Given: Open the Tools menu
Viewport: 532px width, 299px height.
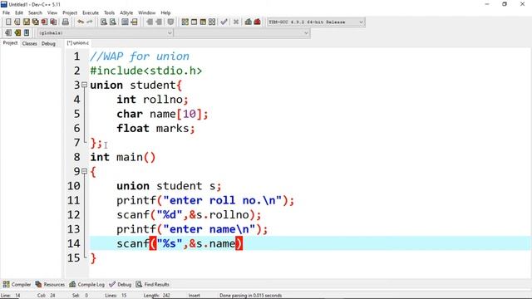Looking at the screenshot, I should (109, 13).
